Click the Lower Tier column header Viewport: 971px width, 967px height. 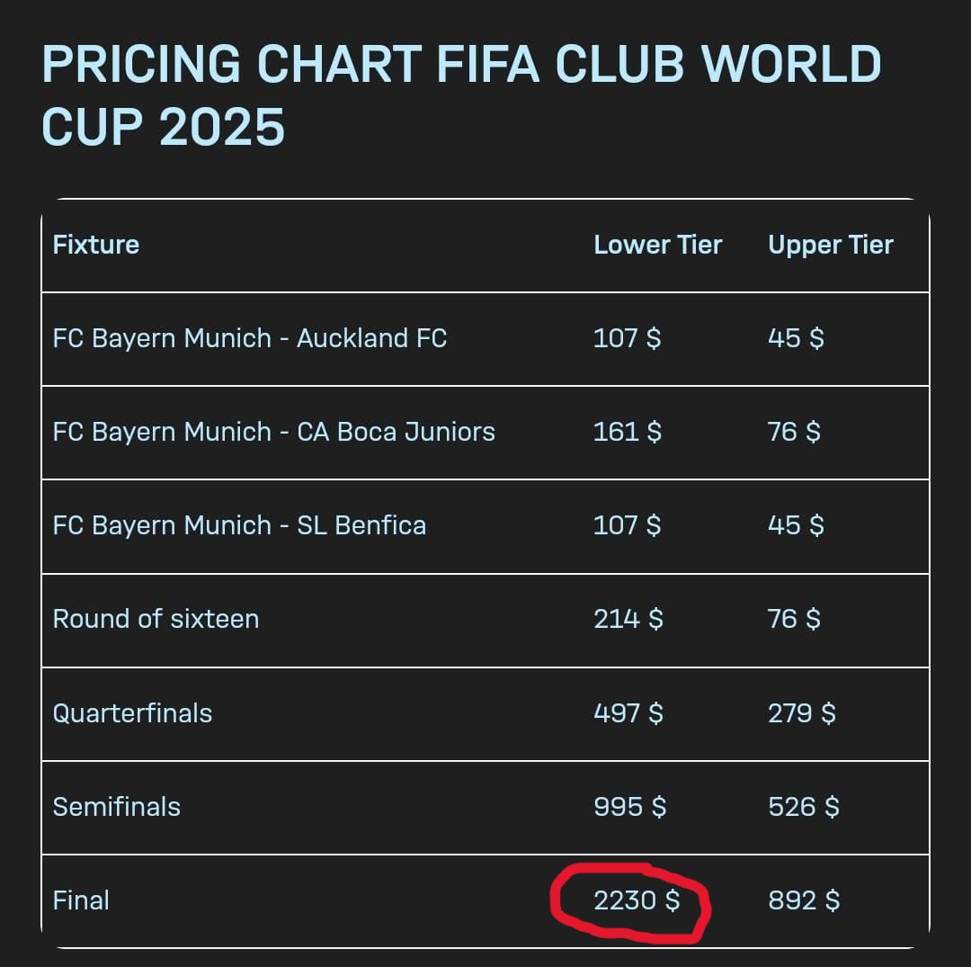point(657,245)
